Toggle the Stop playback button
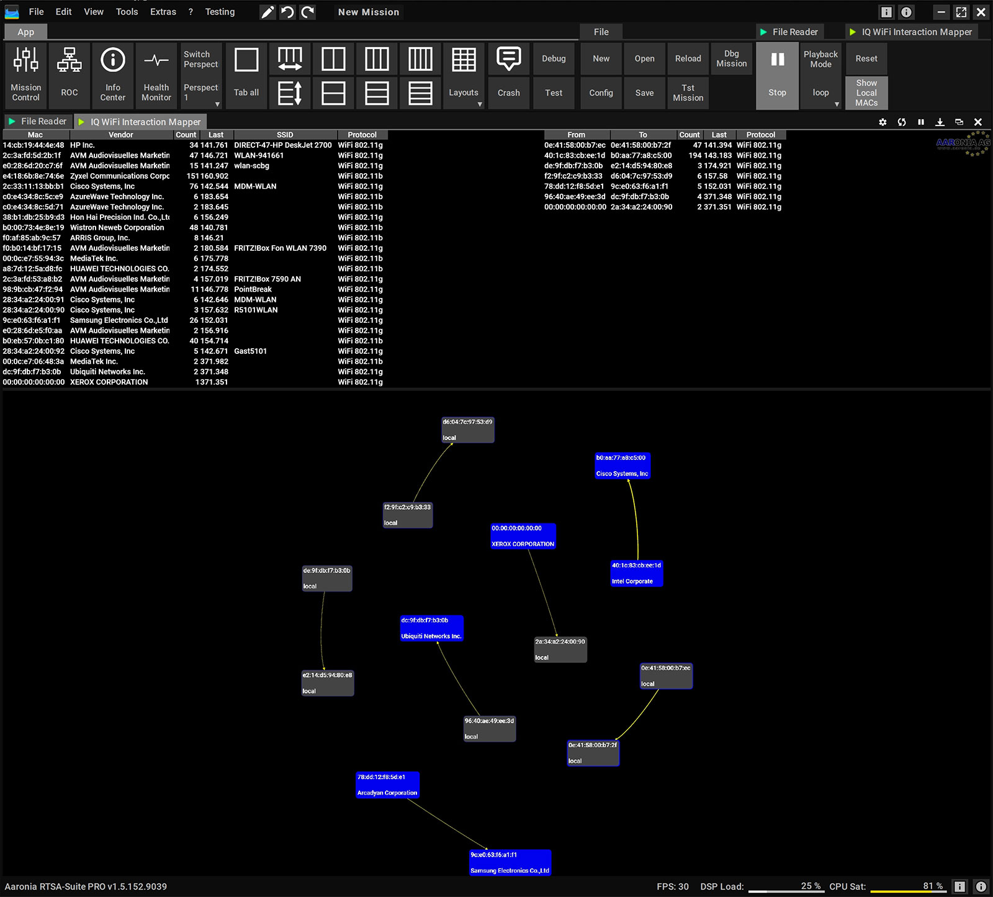 point(777,75)
